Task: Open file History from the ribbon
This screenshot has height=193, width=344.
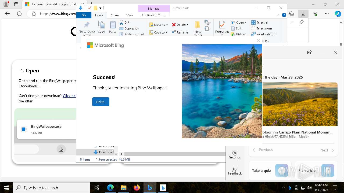Action: [x=238, y=34]
